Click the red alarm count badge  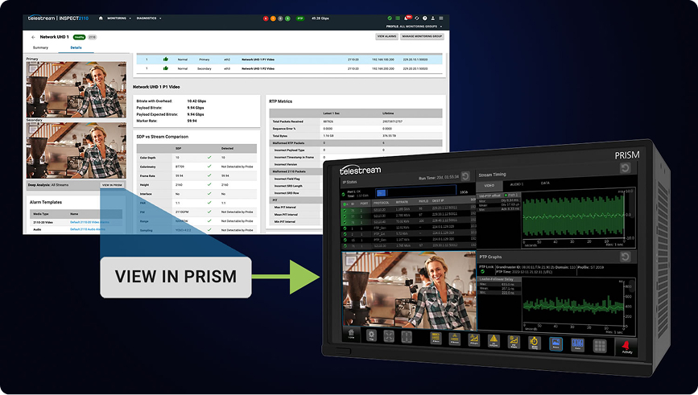point(266,19)
